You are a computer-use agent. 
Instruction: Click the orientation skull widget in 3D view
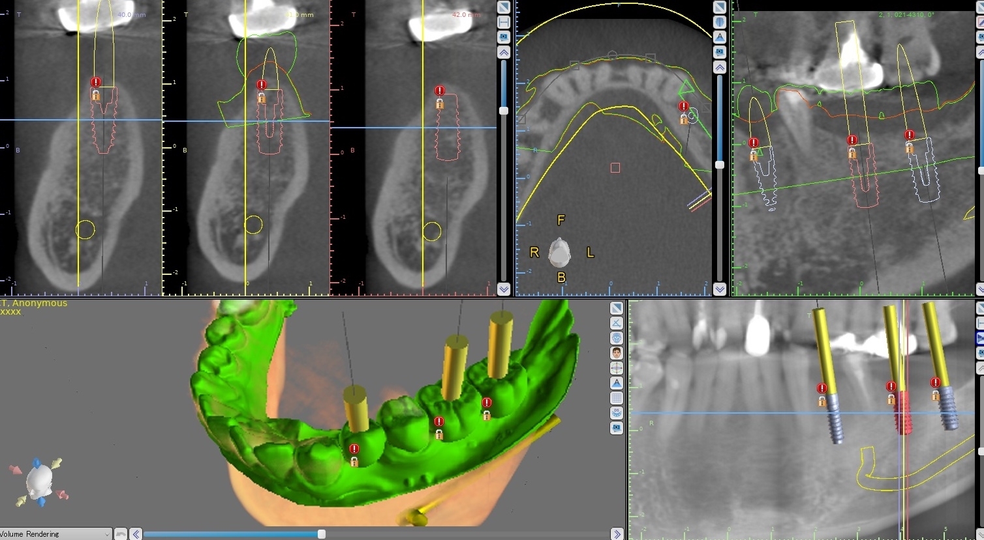click(39, 482)
